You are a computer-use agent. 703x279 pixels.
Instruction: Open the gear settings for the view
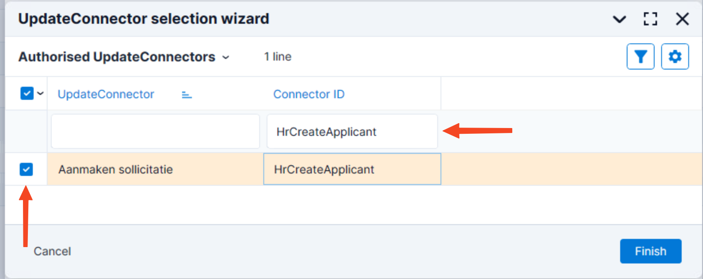point(675,56)
